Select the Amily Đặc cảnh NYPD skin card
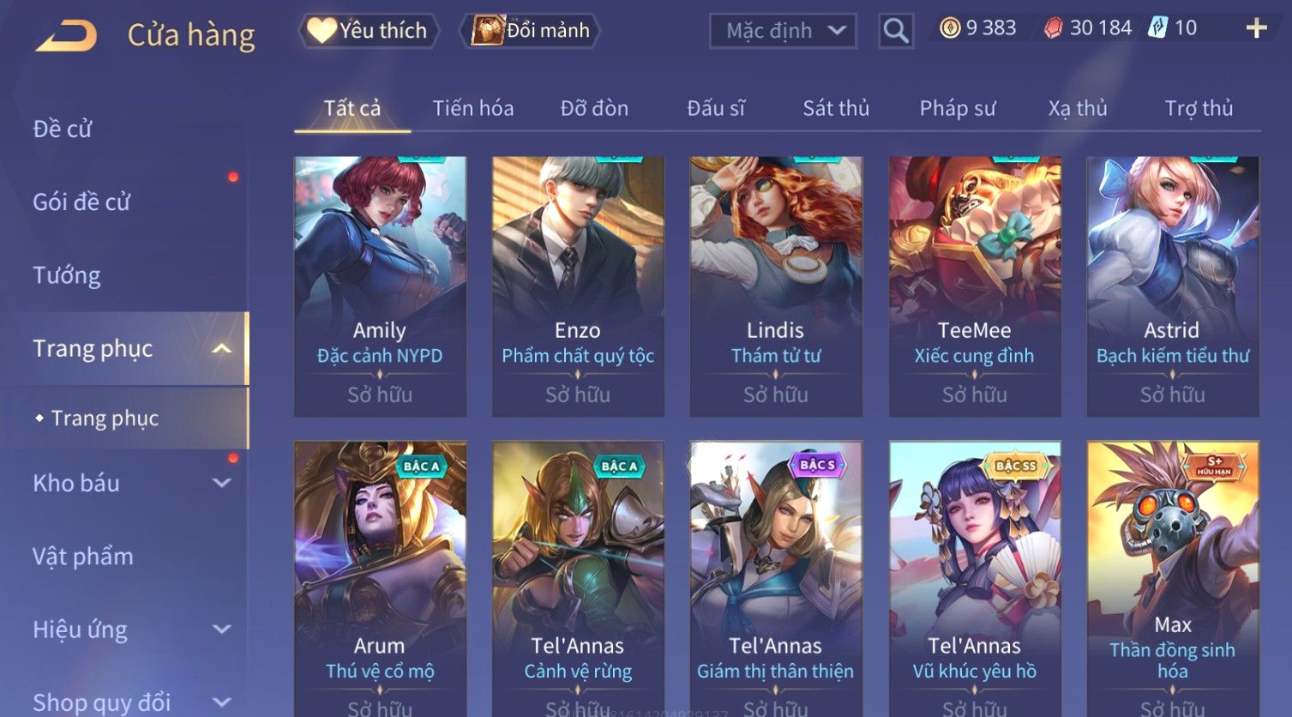1292x717 pixels. (380, 286)
